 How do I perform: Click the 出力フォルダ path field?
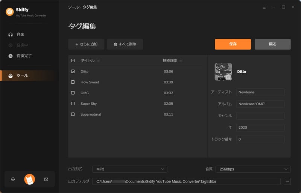186,181
